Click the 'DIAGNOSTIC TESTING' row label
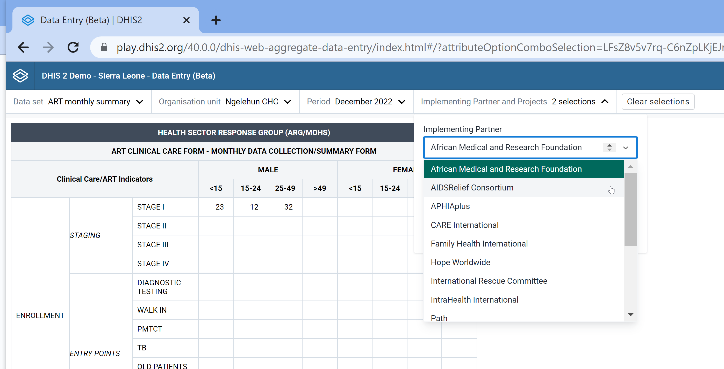The image size is (724, 369). click(159, 287)
